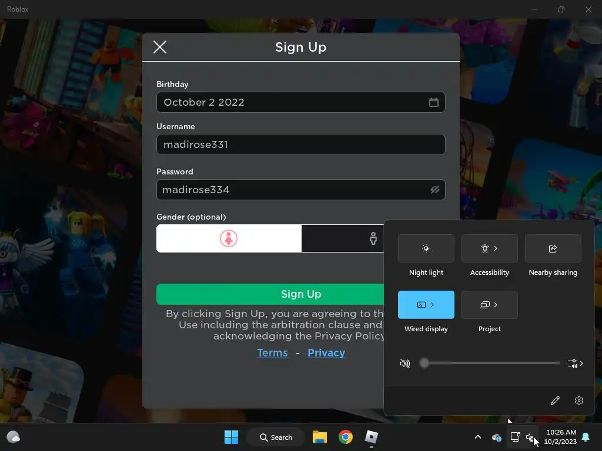Click the Roblox taskbar icon
The height and width of the screenshot is (451, 602).
(x=372, y=437)
